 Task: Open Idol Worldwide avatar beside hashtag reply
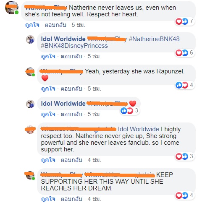tap(30, 39)
